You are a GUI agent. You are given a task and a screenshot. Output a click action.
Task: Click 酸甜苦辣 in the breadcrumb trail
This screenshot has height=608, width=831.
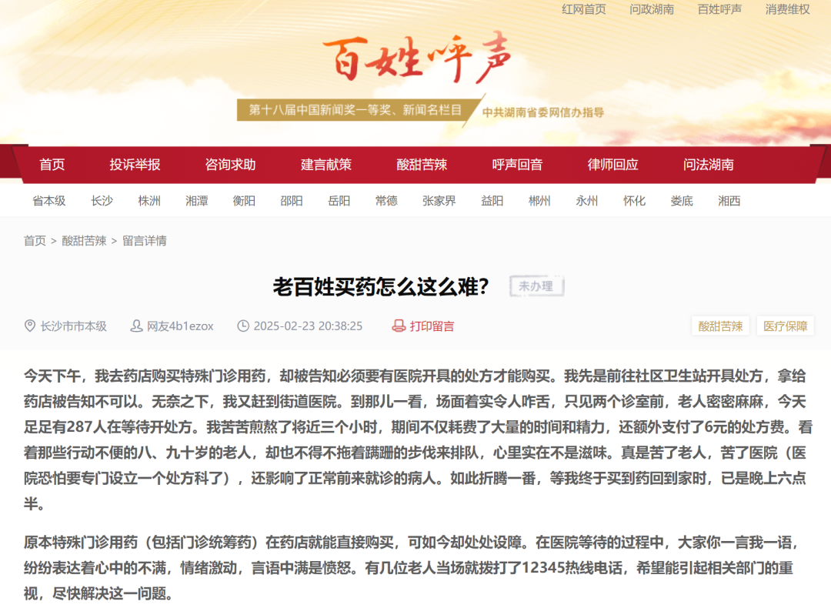point(85,241)
